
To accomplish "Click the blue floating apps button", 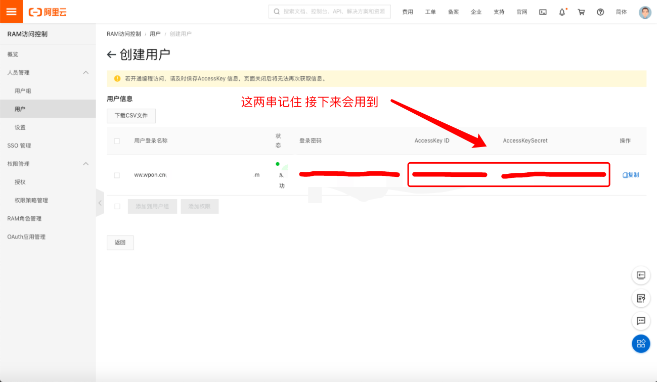I will pos(641,344).
